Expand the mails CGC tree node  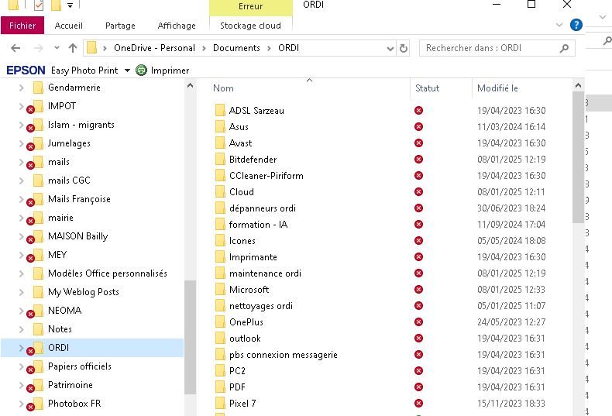point(22,180)
